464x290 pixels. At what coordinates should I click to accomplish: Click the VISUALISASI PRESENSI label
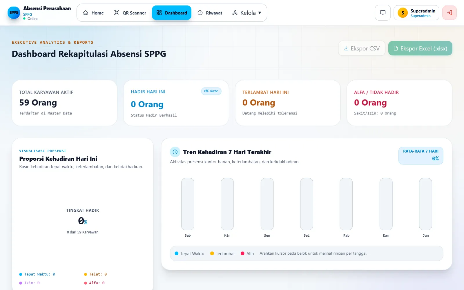tap(43, 151)
